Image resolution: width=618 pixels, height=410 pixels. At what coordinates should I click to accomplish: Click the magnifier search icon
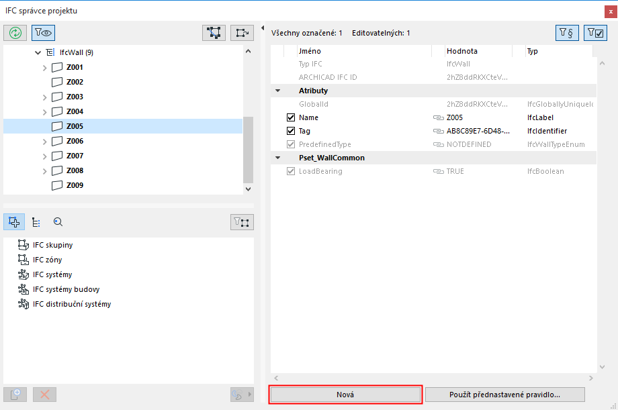point(58,222)
